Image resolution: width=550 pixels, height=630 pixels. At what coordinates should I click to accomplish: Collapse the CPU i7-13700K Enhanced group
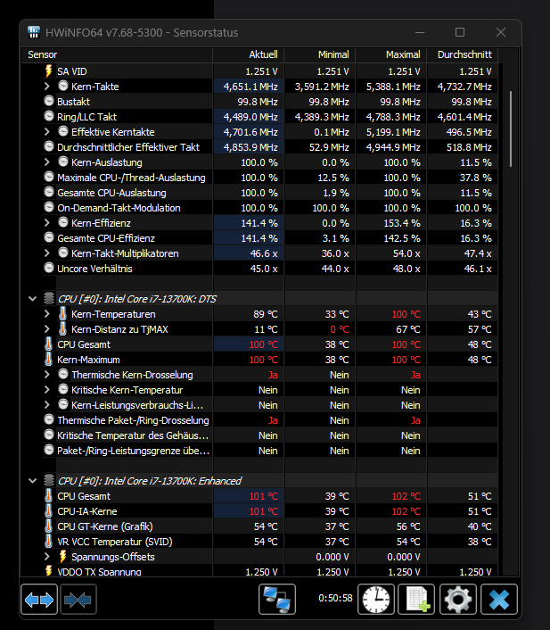point(32,481)
